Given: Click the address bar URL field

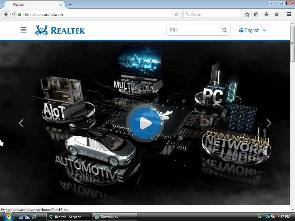Looking at the screenshot, I should (98, 14).
